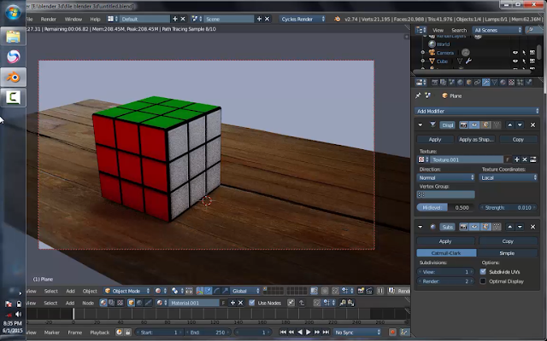Toggle Displace modifier render camera button
The width and height of the screenshot is (547, 341).
pos(463,125)
